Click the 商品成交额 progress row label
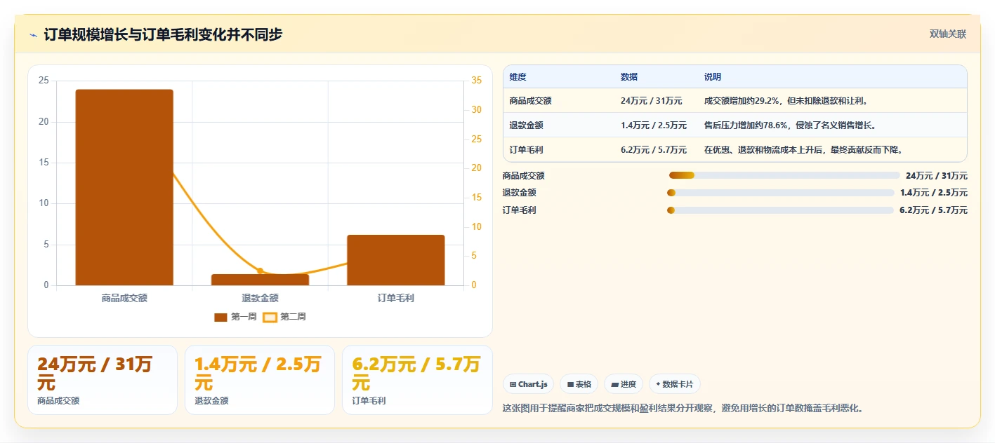The height and width of the screenshot is (443, 995). (x=524, y=176)
